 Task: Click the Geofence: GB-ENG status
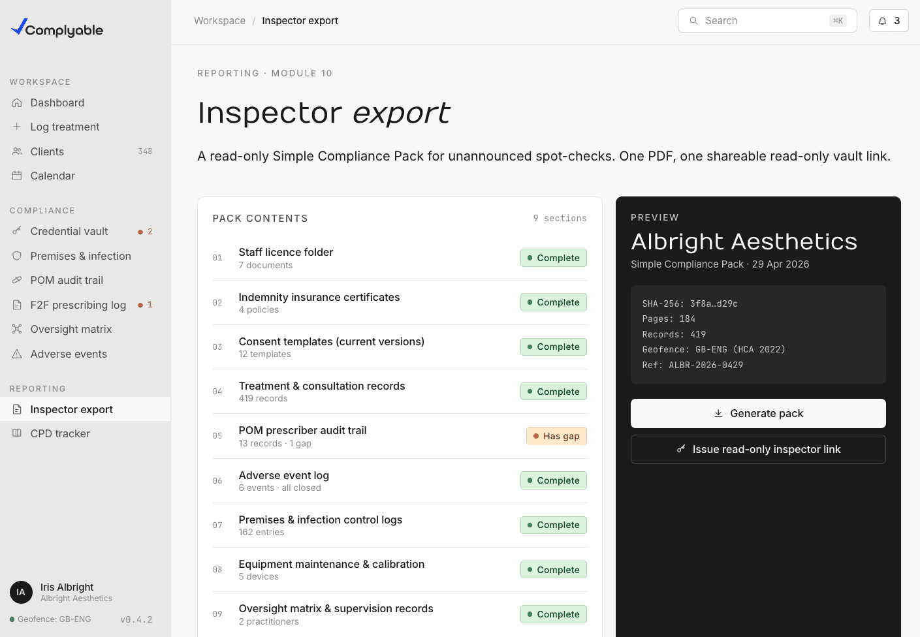coord(50,619)
